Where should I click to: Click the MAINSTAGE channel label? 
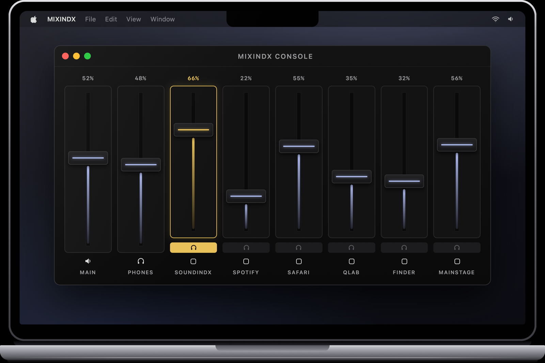(457, 273)
